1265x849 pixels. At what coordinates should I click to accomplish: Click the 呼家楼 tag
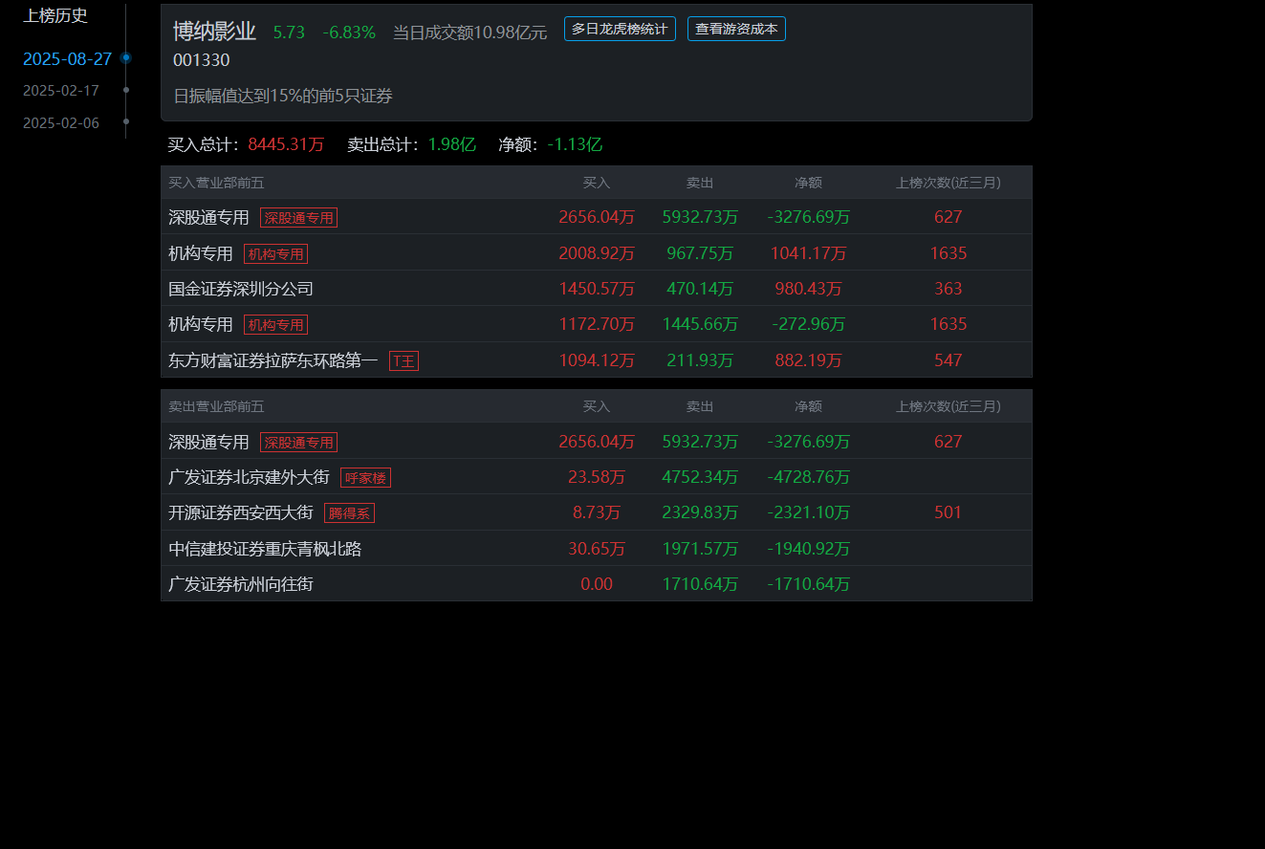[365, 478]
